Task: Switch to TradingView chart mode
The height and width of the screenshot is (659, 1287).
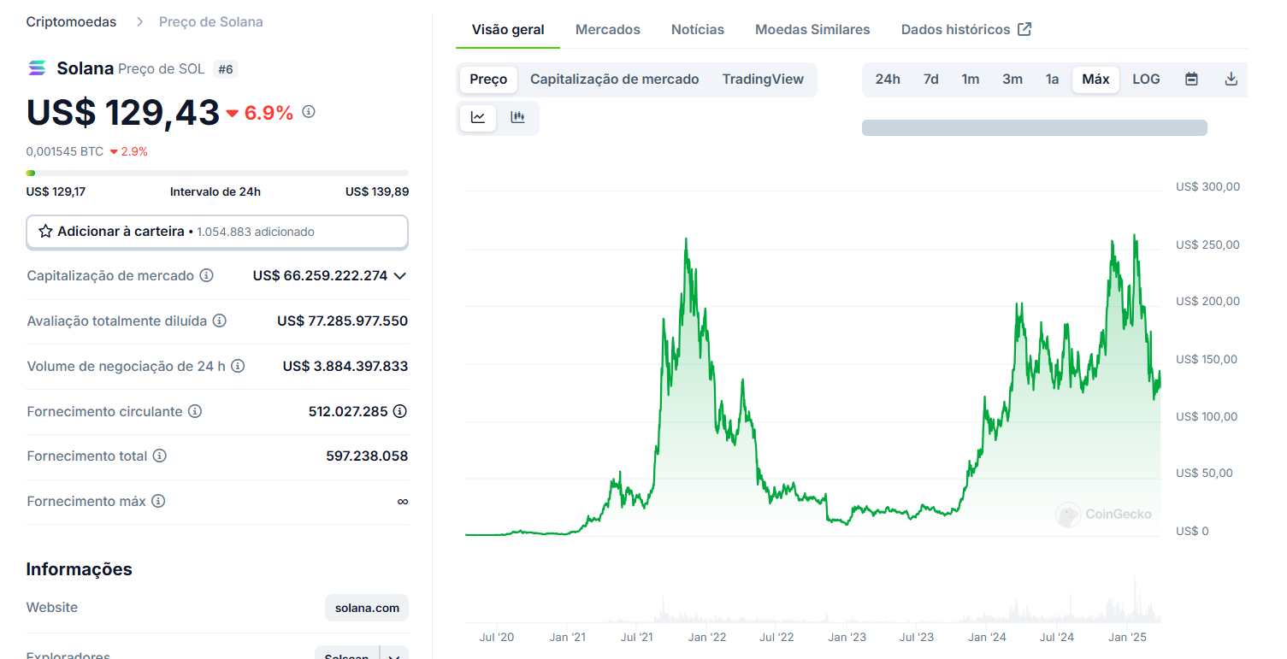Action: point(763,79)
